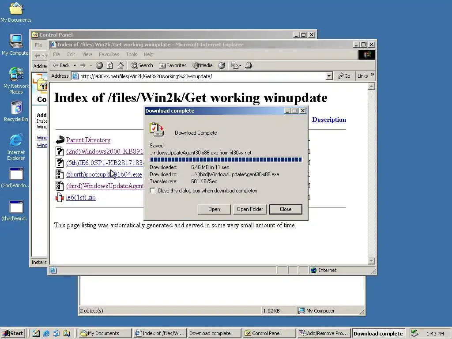Open the Media pane in IE toolbar
Screen dimensions: 452x339
coord(203,65)
